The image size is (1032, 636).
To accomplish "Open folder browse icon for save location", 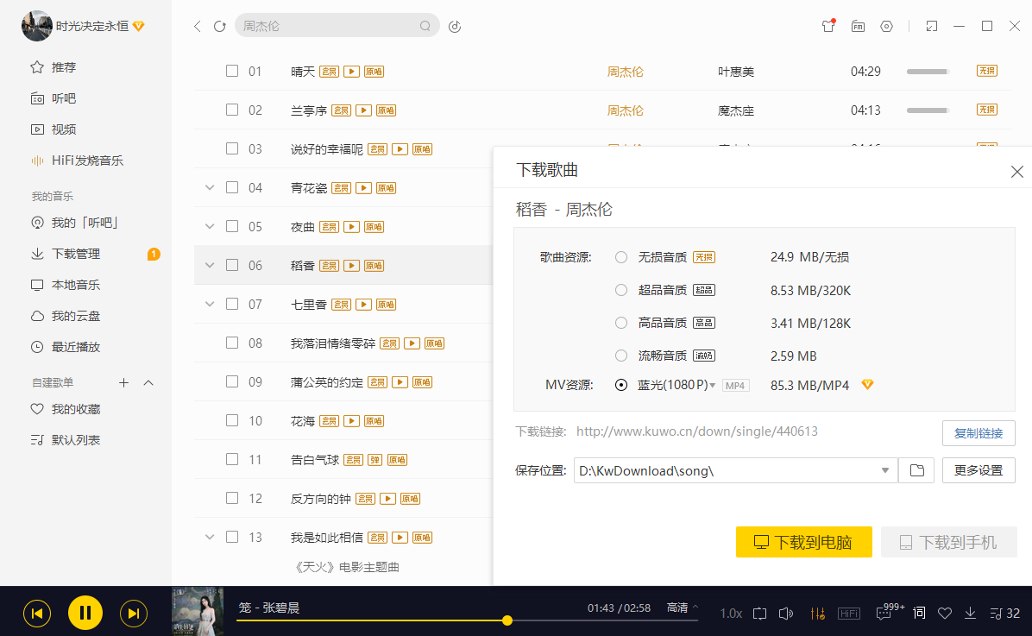I will pyautogui.click(x=917, y=471).
